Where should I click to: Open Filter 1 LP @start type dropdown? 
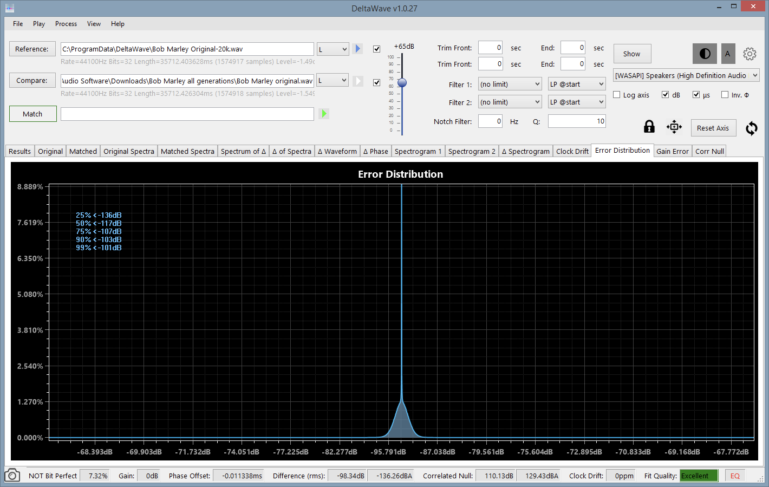(577, 84)
